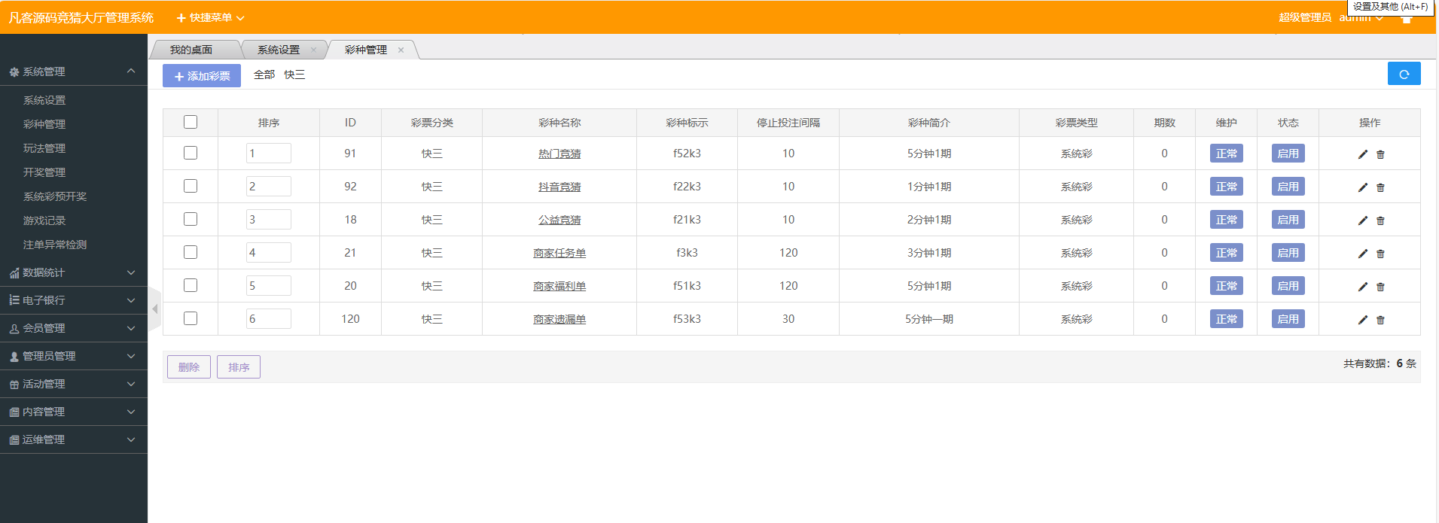Viewport: 1439px width, 523px height.
Task: Close the 彩种管理 tab with its x
Action: click(401, 50)
